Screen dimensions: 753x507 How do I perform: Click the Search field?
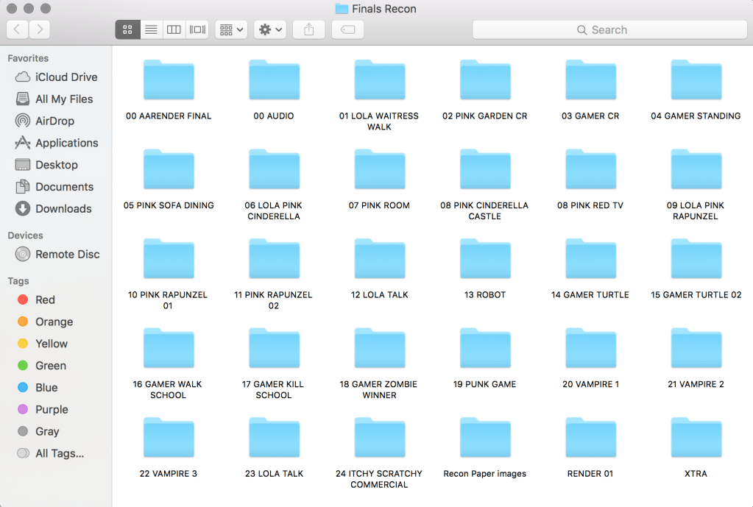click(609, 29)
